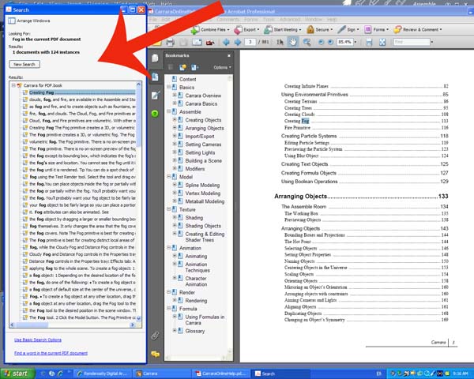Click Find a word in current PDF link
Screen dimensions: 474x379
click(51, 353)
